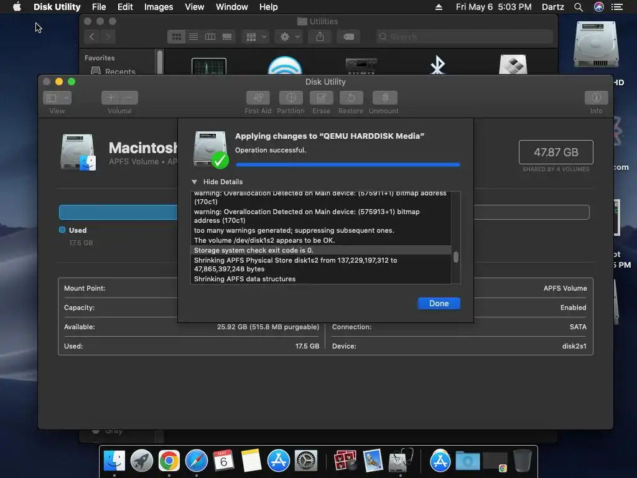Open the Edit menu
The width and height of the screenshot is (637, 478).
pyautogui.click(x=125, y=7)
